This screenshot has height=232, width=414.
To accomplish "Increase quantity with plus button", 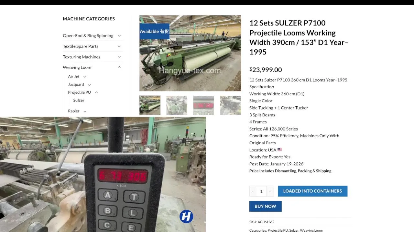I will [270, 191].
